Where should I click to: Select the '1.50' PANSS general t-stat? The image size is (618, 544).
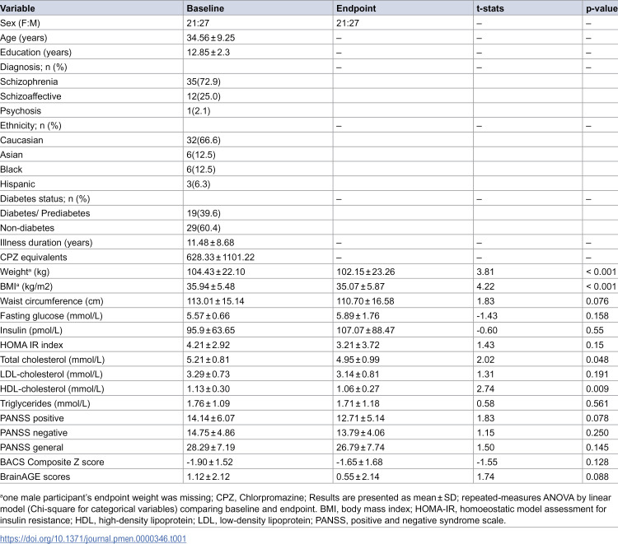click(485, 447)
